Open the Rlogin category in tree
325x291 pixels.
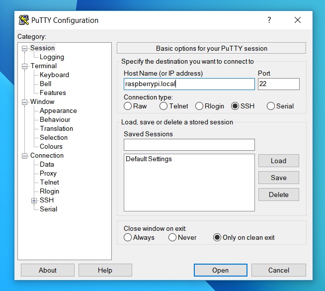[49, 191]
